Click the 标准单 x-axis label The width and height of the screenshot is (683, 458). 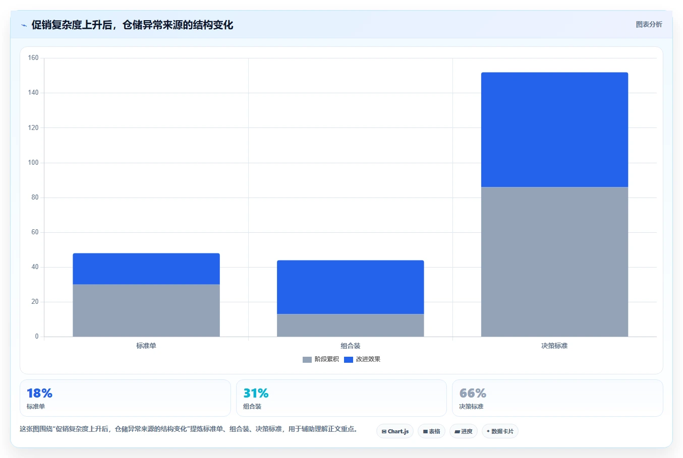click(x=146, y=346)
